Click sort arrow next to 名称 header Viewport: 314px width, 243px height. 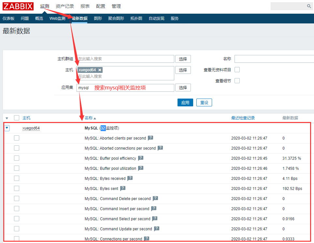point(95,118)
